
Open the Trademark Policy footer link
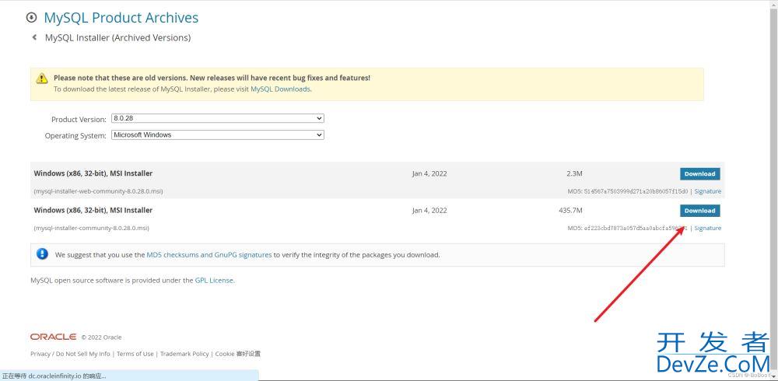(184, 354)
